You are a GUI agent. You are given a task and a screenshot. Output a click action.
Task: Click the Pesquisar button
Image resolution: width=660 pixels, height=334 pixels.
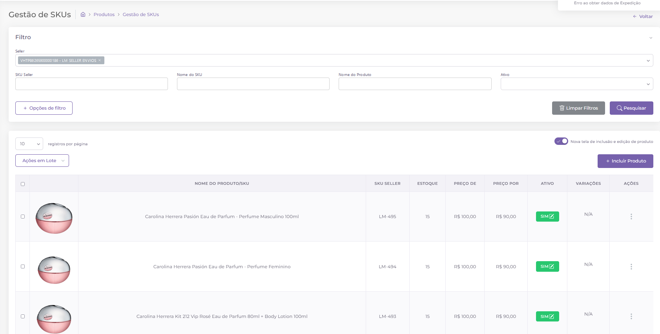click(x=631, y=108)
